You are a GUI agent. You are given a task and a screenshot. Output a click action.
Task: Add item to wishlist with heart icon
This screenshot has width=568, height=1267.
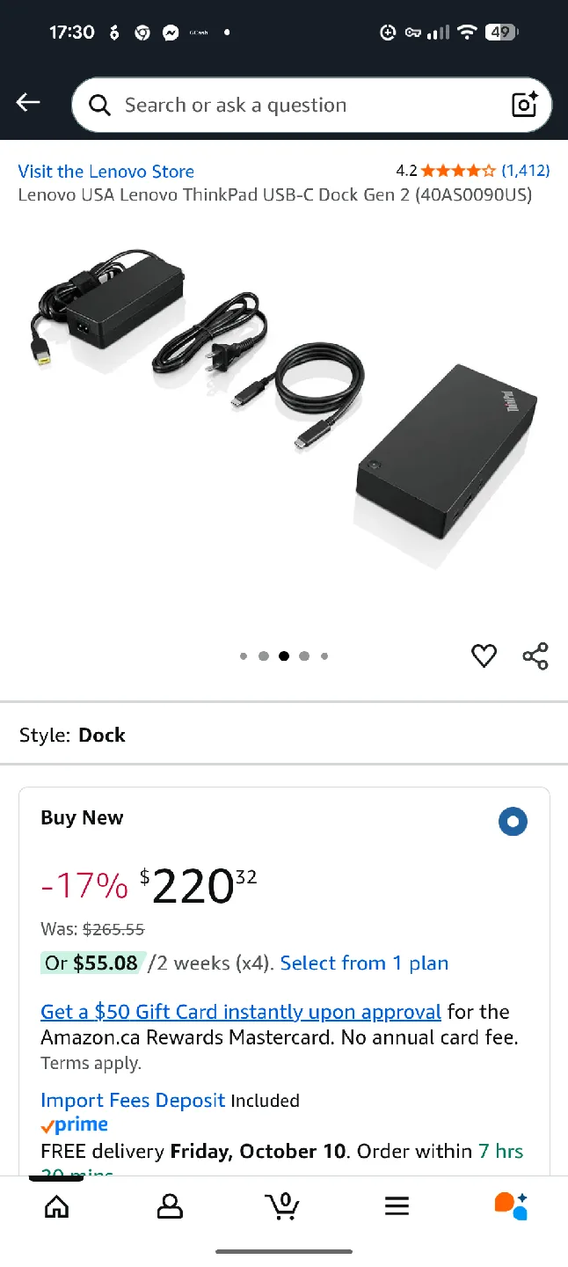click(x=484, y=655)
